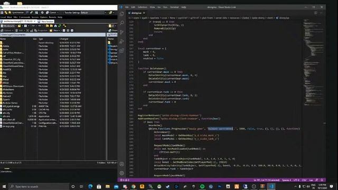Select Call of Duty Modern folder in WinSCP
Screen dimensions: 338x190
[x=12, y=53]
